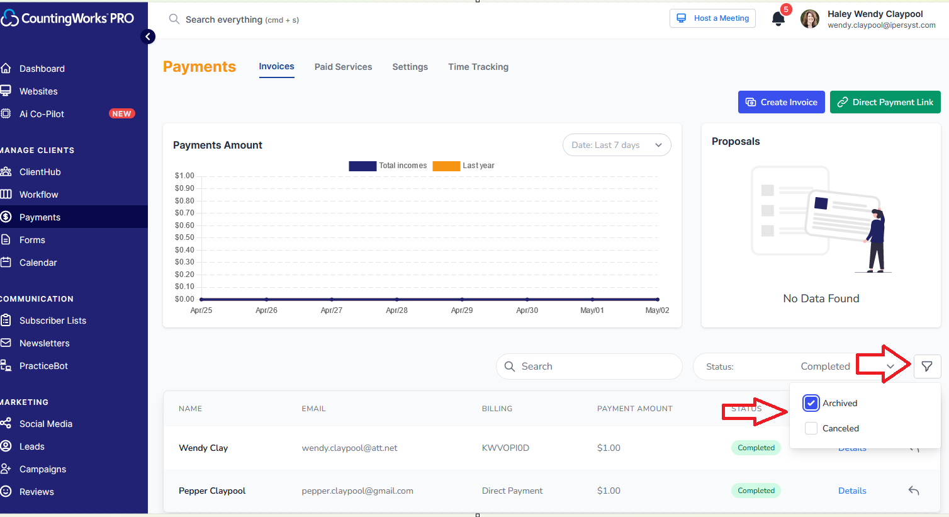This screenshot has width=949, height=517.
Task: Open Details for Pepper Claypool
Action: point(852,491)
